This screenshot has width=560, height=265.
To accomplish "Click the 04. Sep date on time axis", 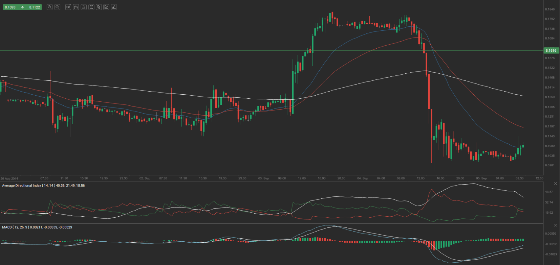I will (362, 178).
